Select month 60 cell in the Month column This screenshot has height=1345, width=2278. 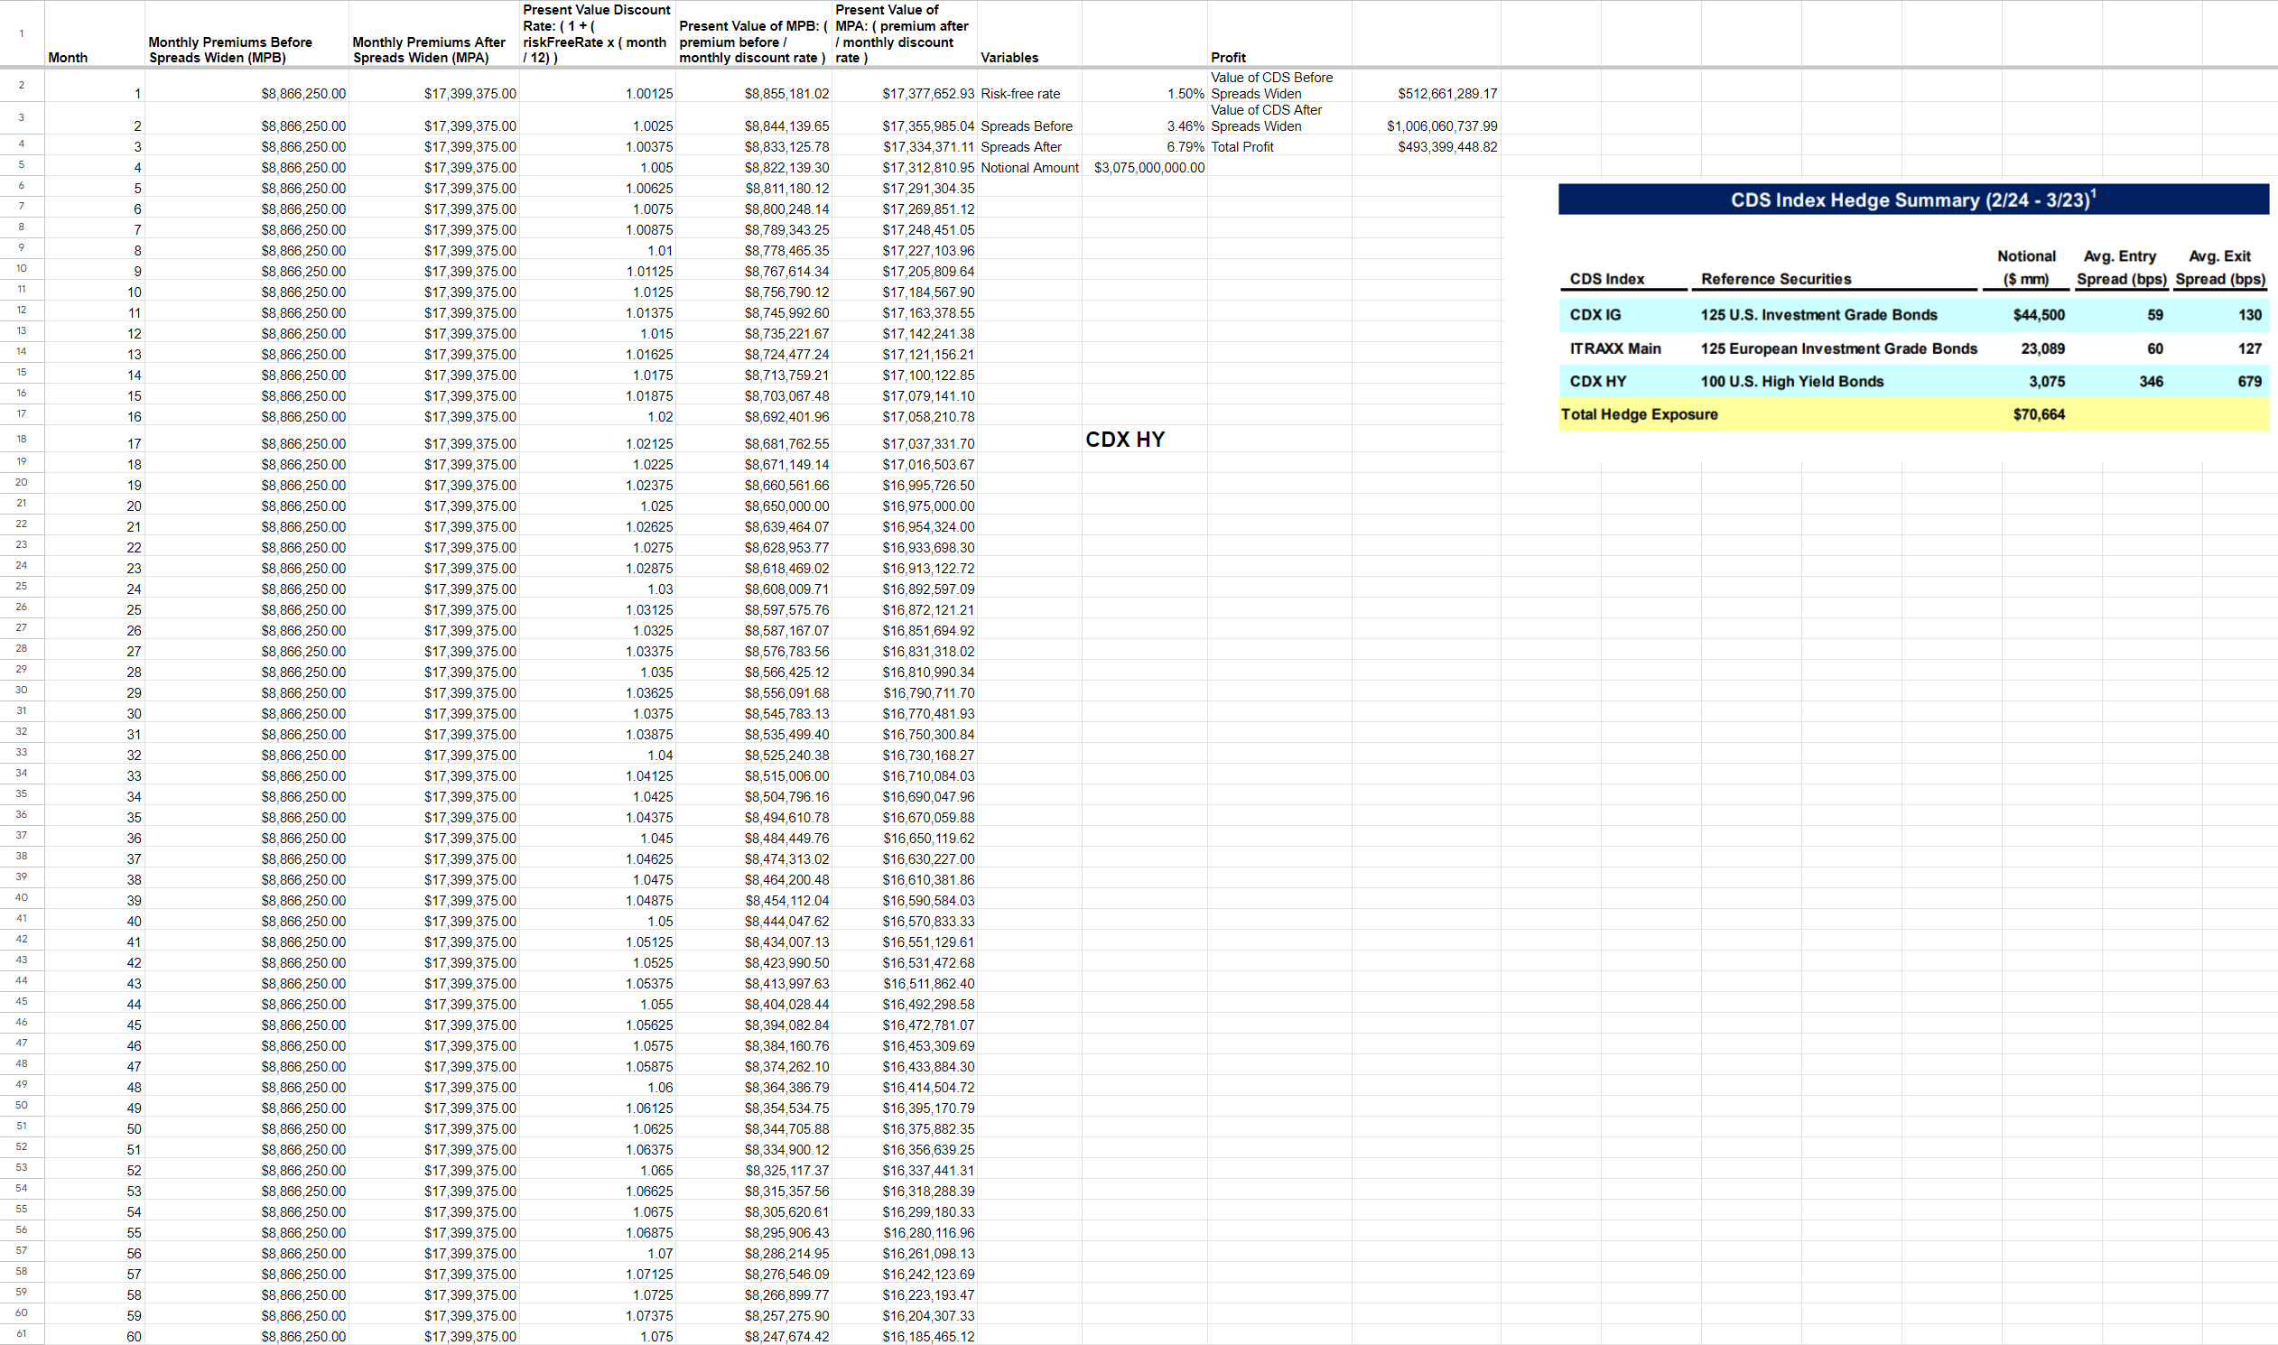point(94,1335)
